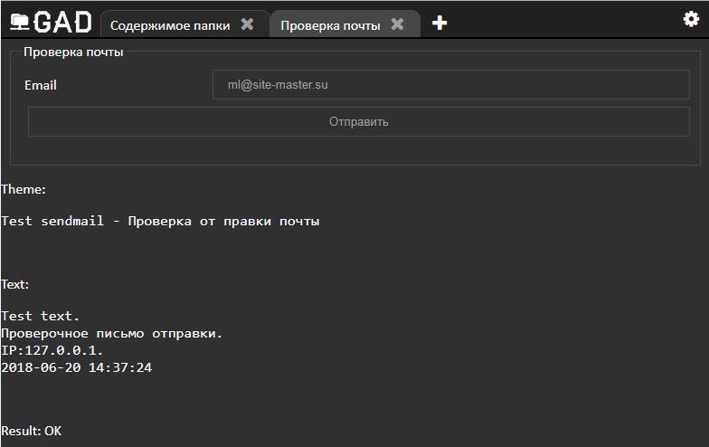709x447 pixels.
Task: Click the Проверка почты fieldset legend
Action: pyautogui.click(x=73, y=52)
